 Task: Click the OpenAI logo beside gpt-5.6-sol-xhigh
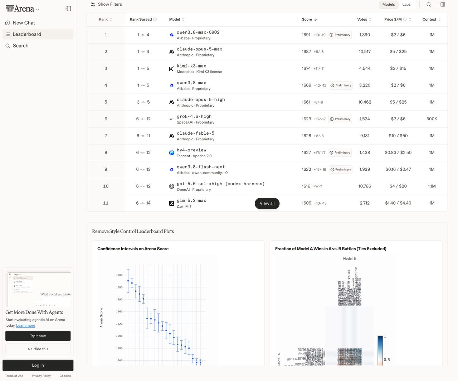[172, 186]
